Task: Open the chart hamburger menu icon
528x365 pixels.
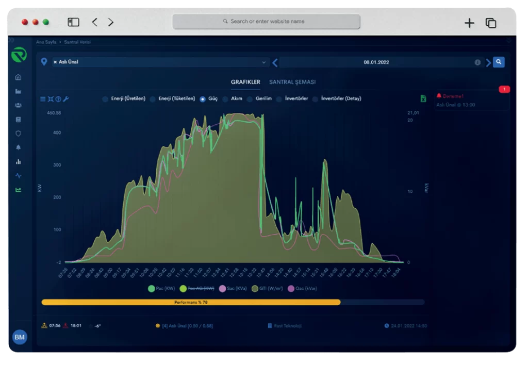Action: tap(43, 99)
